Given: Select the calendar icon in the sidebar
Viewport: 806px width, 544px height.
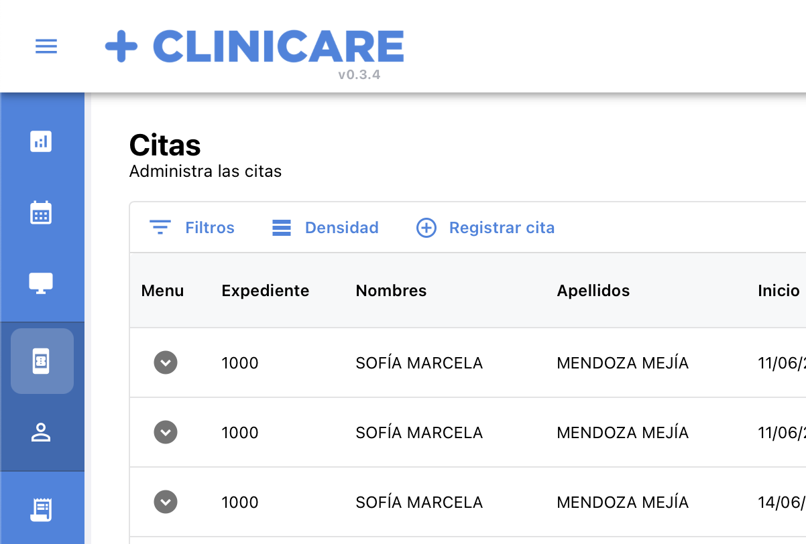Looking at the screenshot, I should 42,213.
